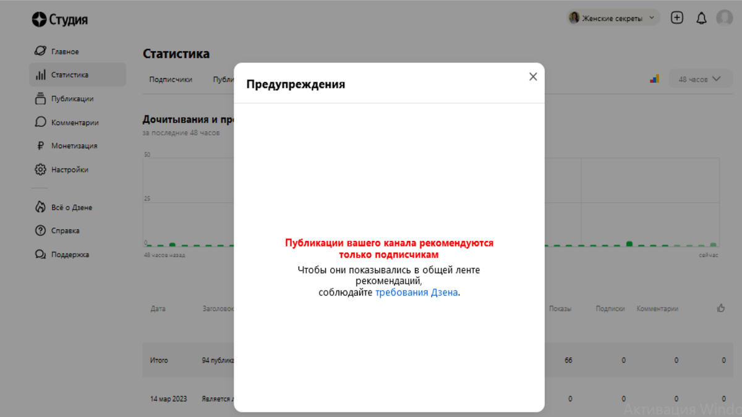Click the create new publication plus icon
This screenshot has height=417, width=742.
pos(676,17)
